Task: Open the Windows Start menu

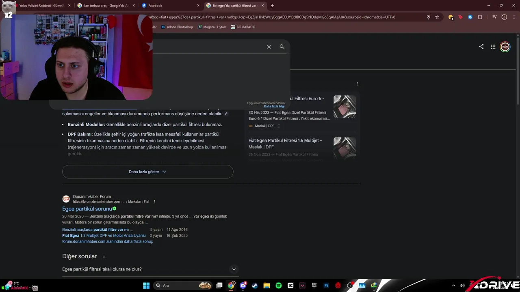Action: (146, 286)
